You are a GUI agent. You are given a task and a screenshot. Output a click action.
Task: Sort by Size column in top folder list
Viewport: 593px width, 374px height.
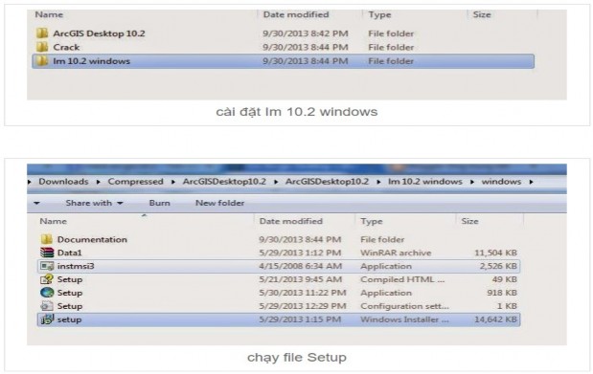[482, 14]
